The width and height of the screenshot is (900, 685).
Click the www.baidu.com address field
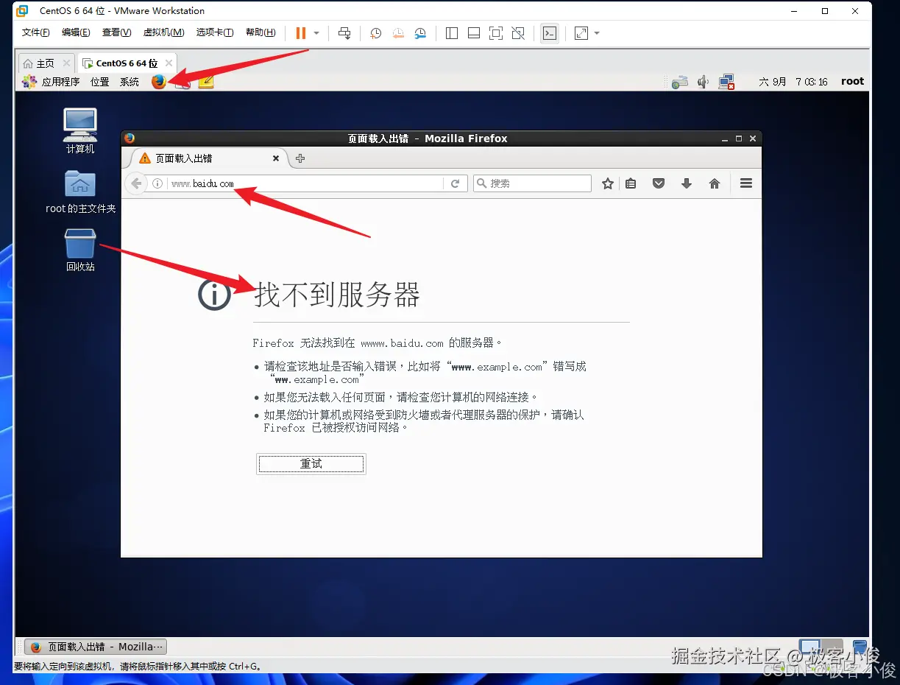pos(305,183)
